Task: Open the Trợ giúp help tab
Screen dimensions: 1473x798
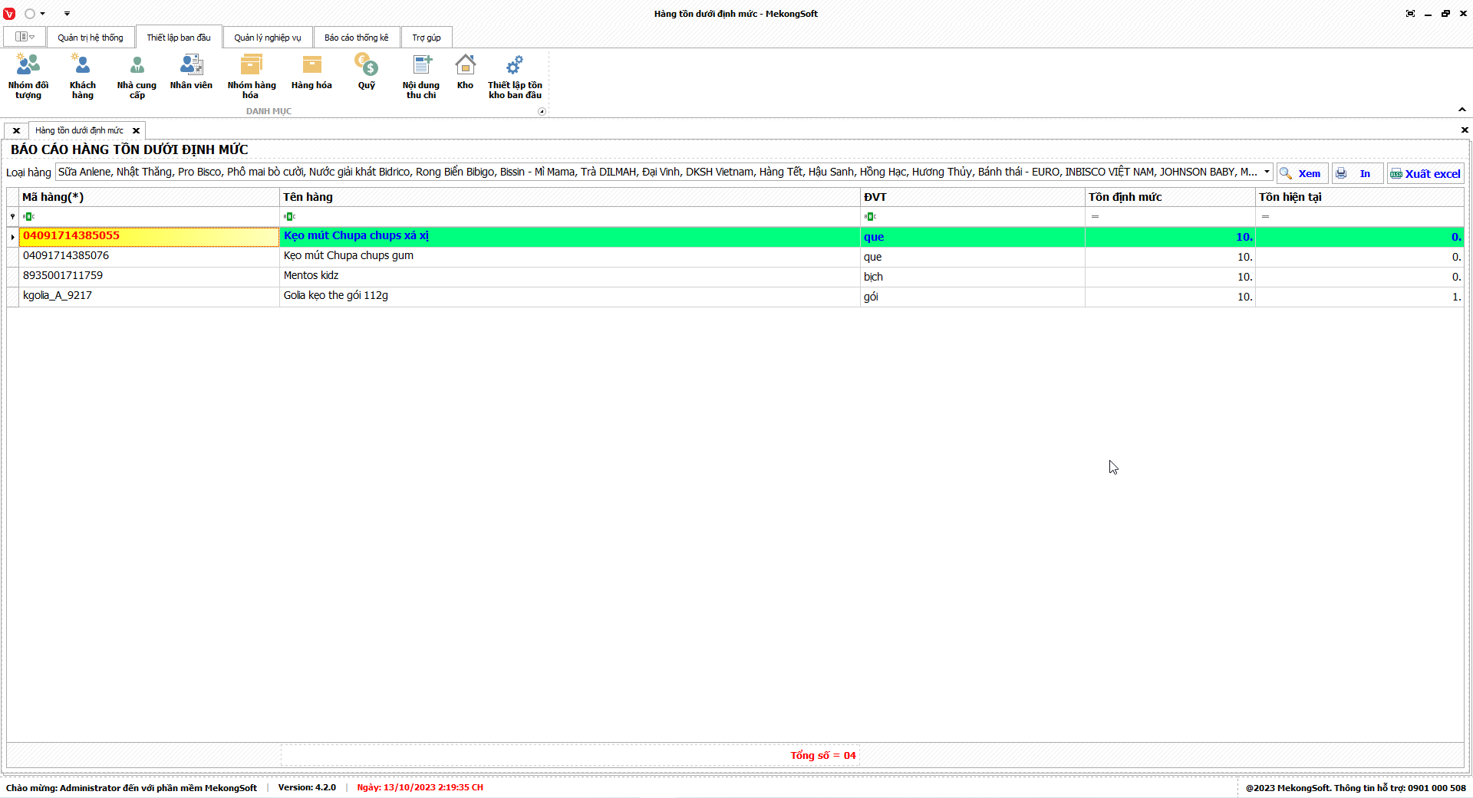Action: [427, 38]
